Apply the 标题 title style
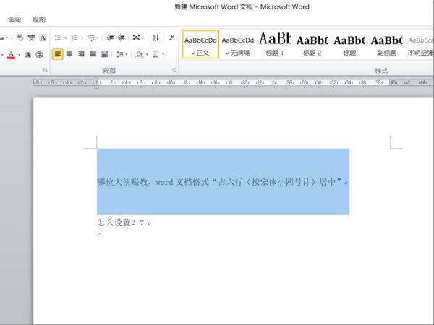Viewport: 434px width, 325px height. pos(349,45)
